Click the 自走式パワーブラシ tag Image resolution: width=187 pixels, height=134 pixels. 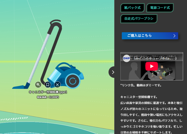139,19
